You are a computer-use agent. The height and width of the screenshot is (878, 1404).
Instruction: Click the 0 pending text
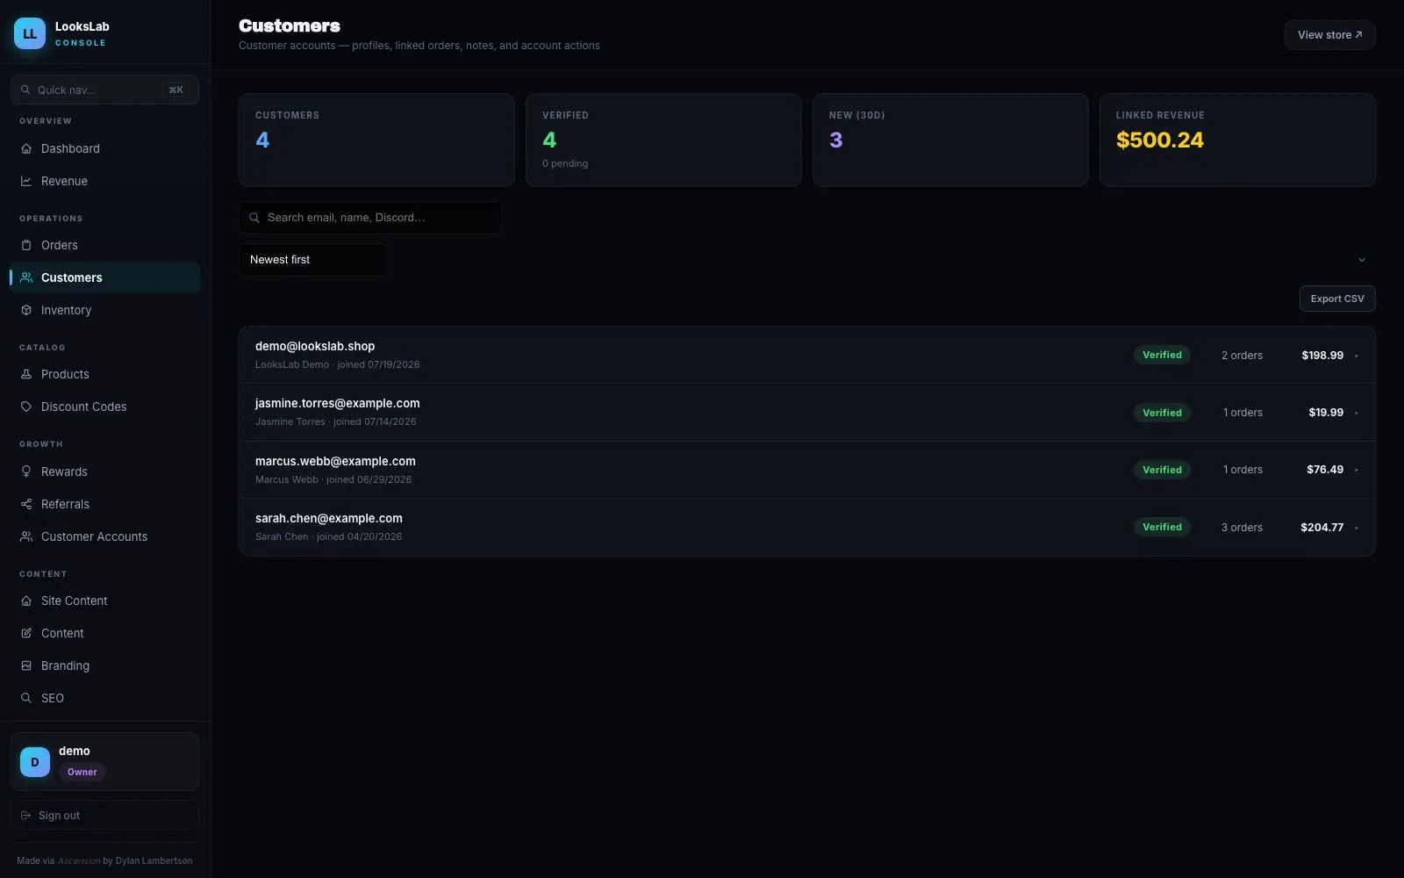click(565, 163)
